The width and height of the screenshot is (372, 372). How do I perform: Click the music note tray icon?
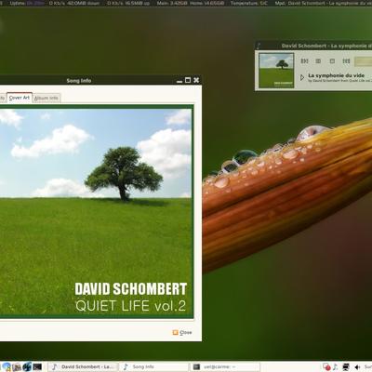click(335, 367)
